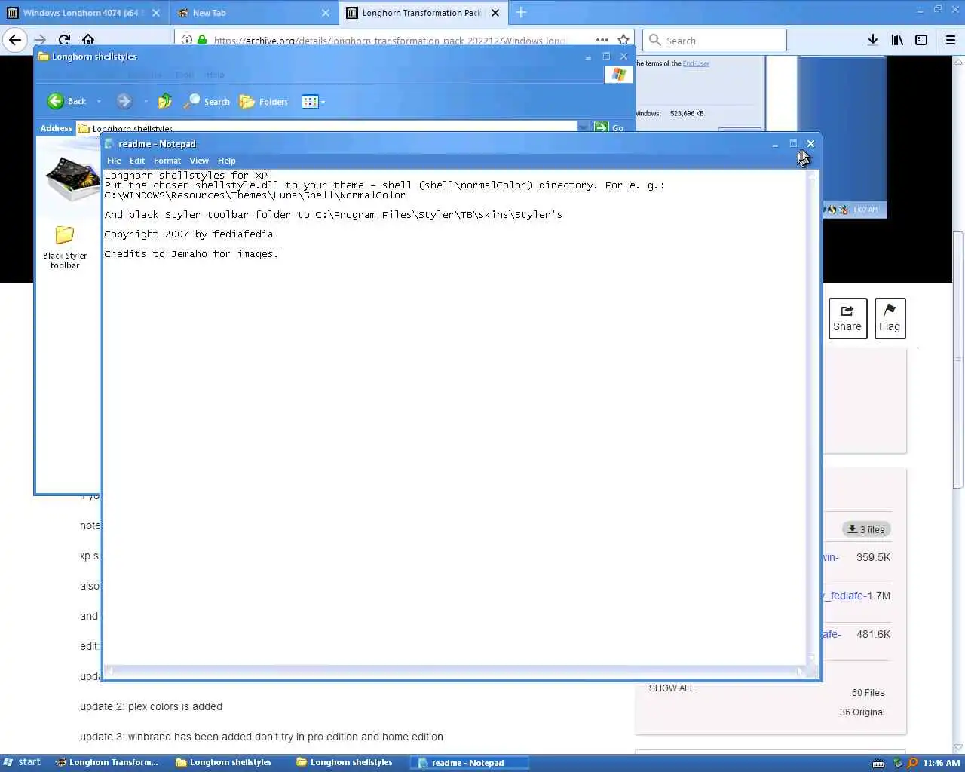Select the Black Styler toolbar folder
The height and width of the screenshot is (772, 965).
pos(65,247)
